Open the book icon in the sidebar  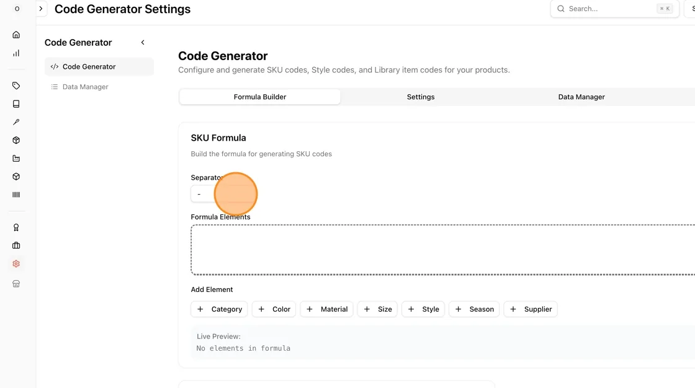(x=16, y=104)
